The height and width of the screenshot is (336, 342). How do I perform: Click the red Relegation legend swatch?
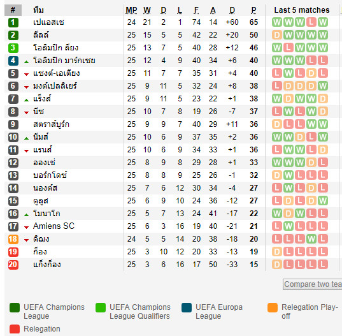tap(15, 329)
